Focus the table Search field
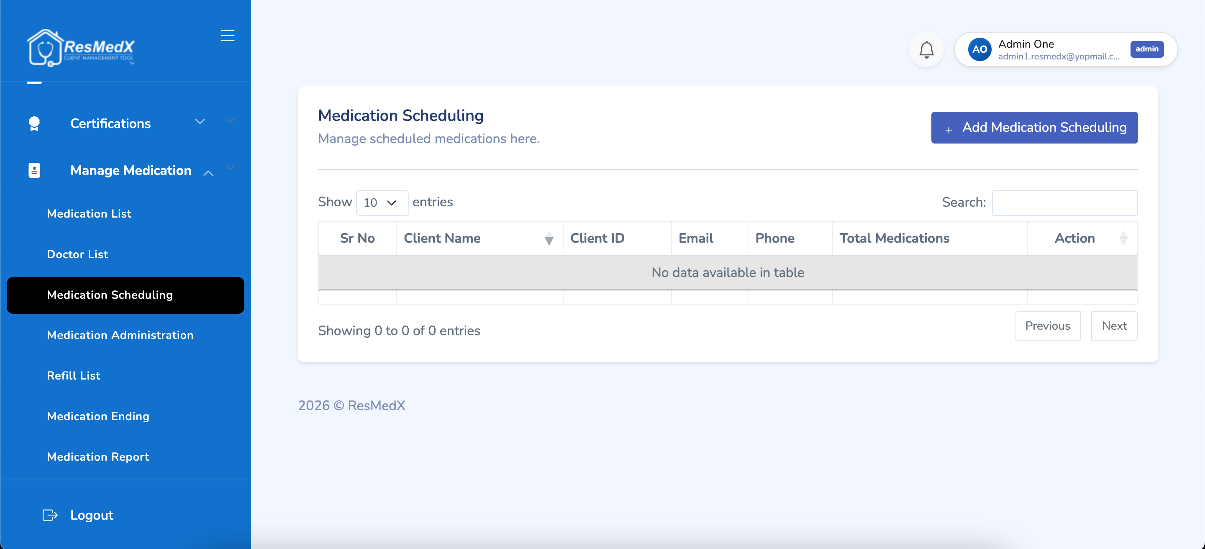 pyautogui.click(x=1065, y=203)
